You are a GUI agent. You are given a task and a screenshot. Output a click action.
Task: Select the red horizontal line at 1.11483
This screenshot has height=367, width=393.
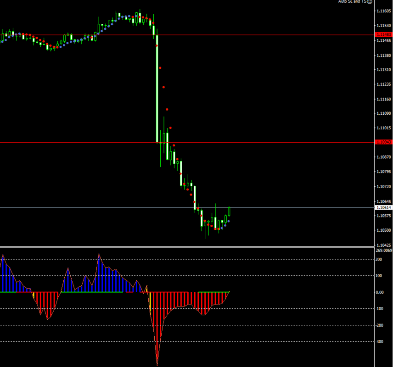point(187,35)
